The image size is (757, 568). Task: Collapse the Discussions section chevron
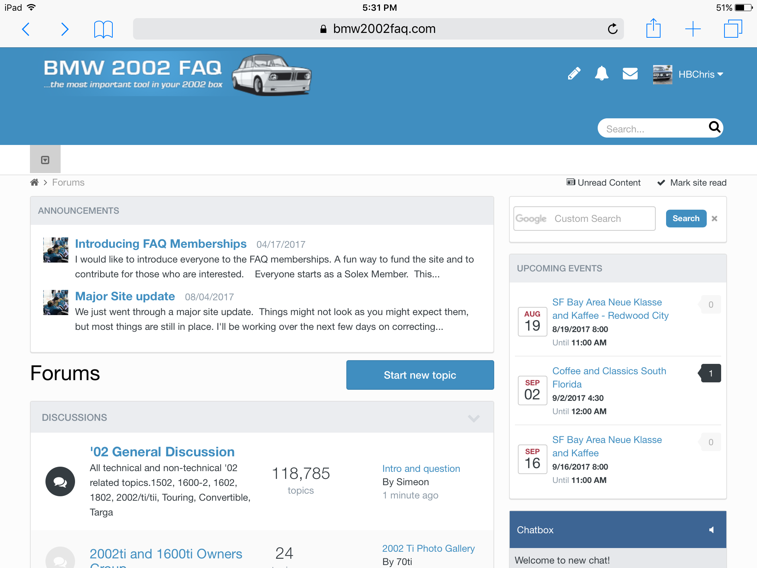[x=473, y=418]
